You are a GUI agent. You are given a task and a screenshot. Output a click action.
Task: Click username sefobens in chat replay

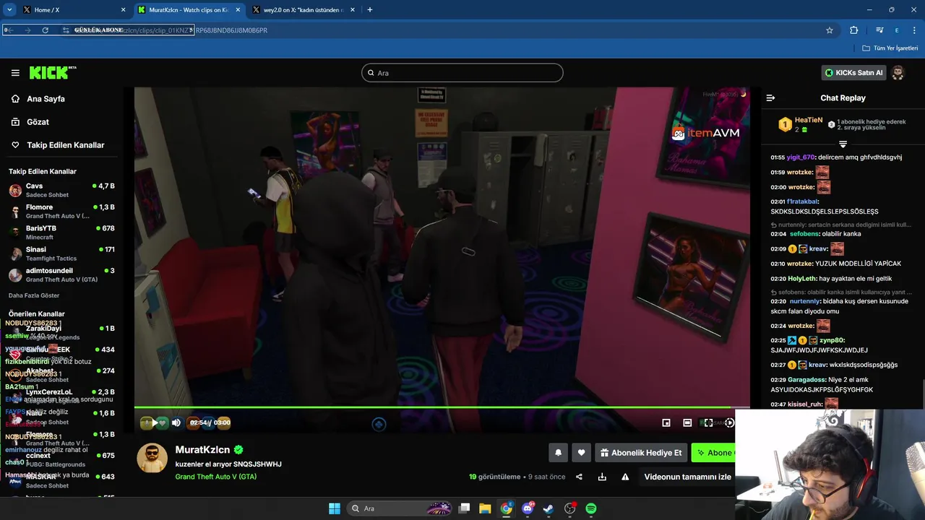804,234
